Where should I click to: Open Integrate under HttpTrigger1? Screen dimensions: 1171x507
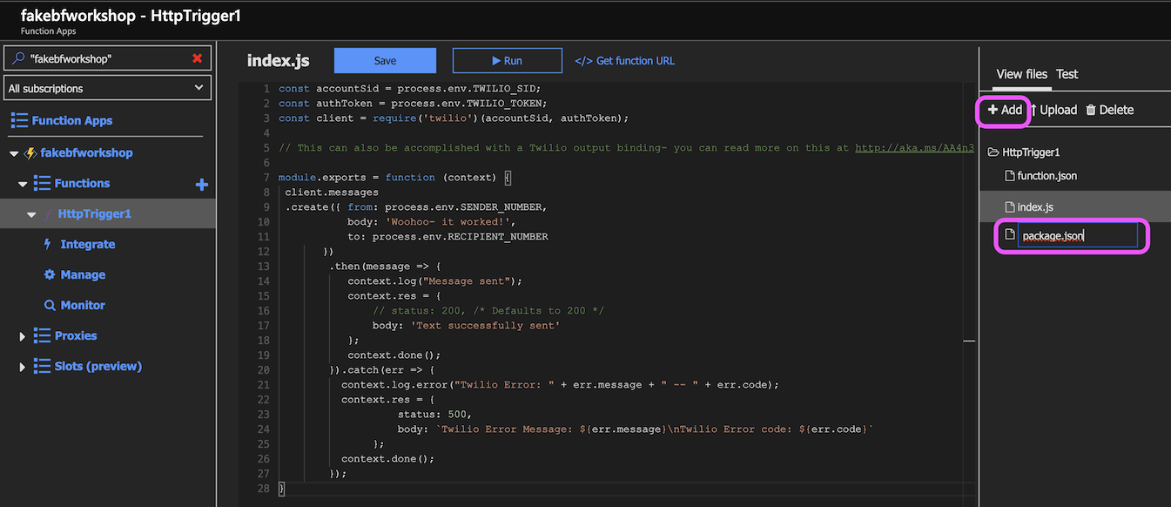pyautogui.click(x=88, y=244)
